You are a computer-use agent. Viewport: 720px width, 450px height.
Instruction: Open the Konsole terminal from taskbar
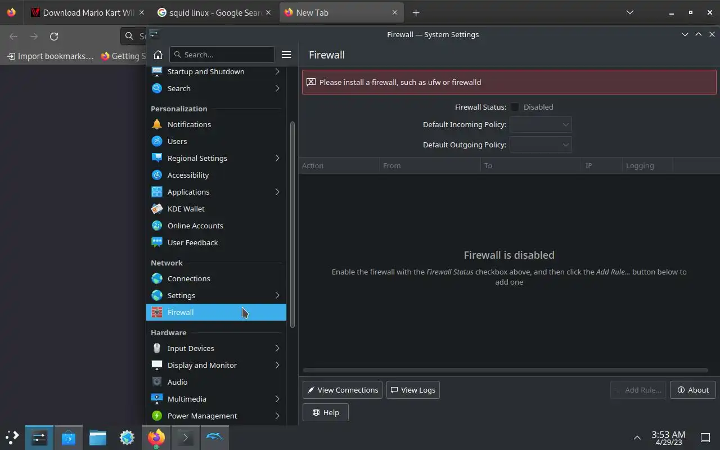pos(186,437)
